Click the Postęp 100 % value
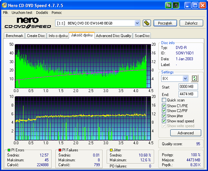The width and height of the screenshot is (208, 171). pos(196,155)
